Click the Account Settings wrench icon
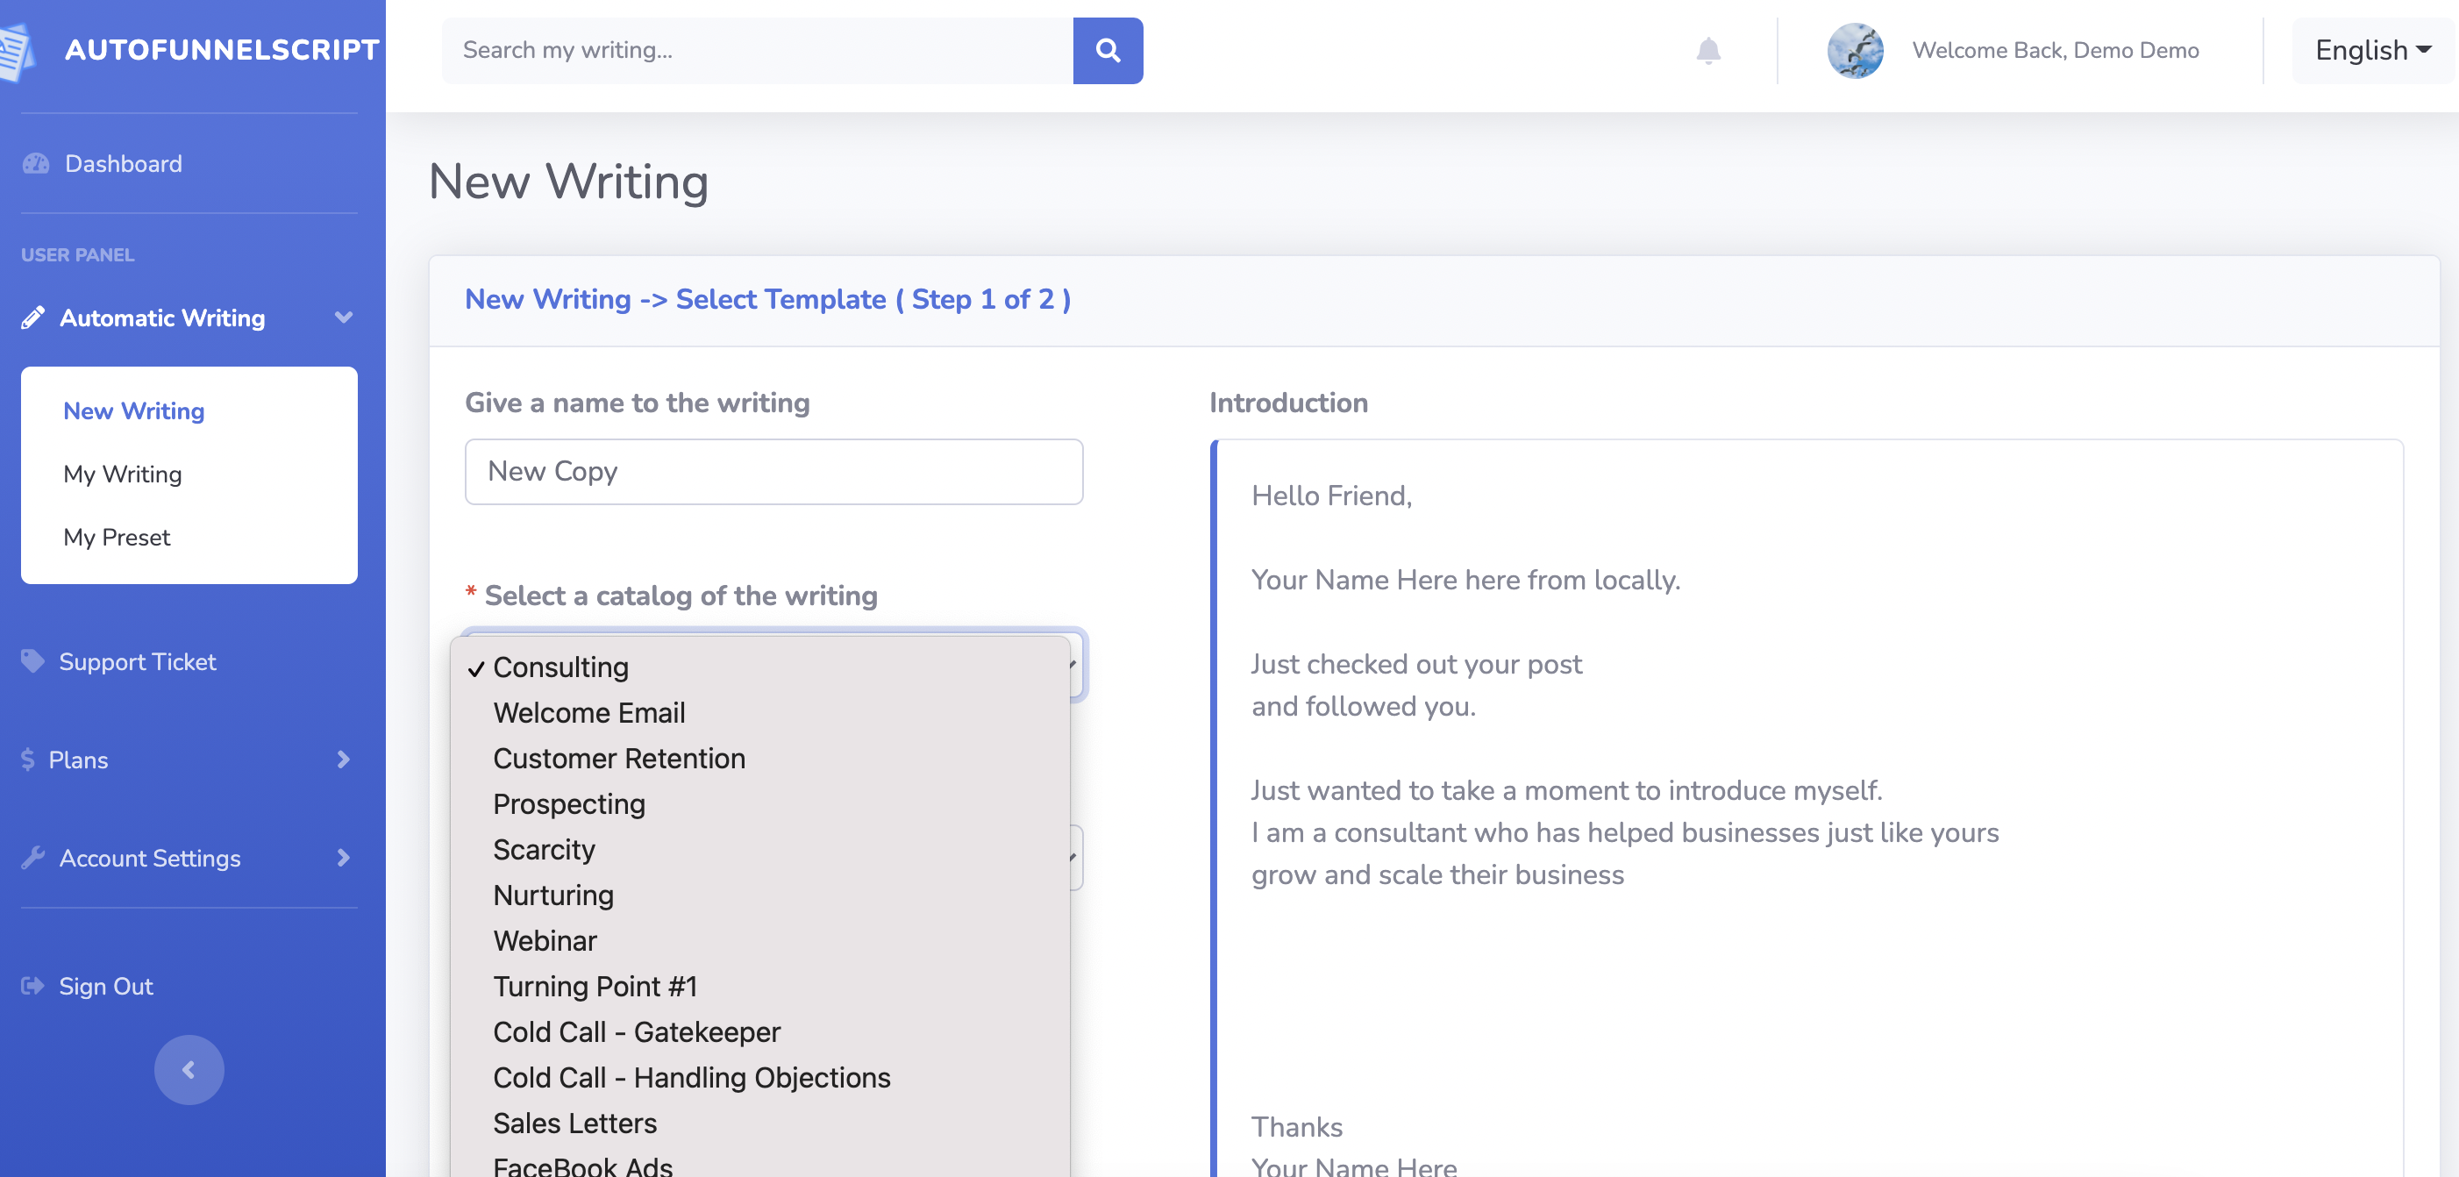 click(32, 857)
